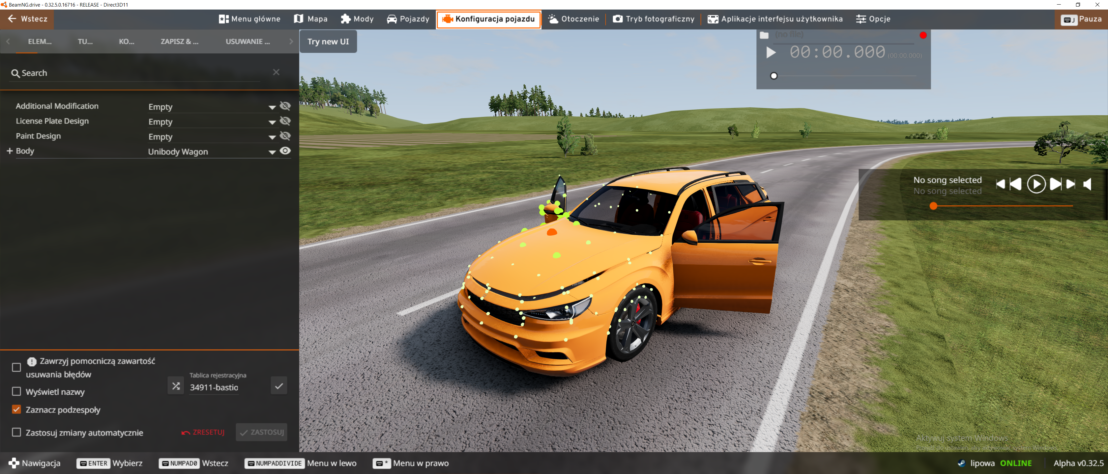Click dropdown arrow for Paint Design
Screen dimensions: 1108x474
point(272,138)
